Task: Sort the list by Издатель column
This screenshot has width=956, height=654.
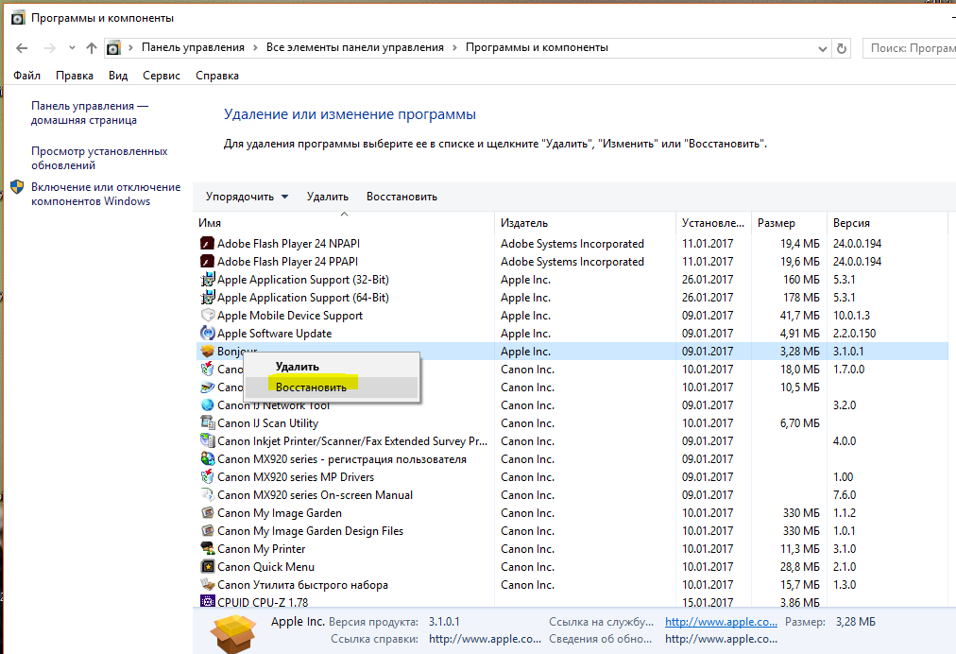Action: click(586, 223)
